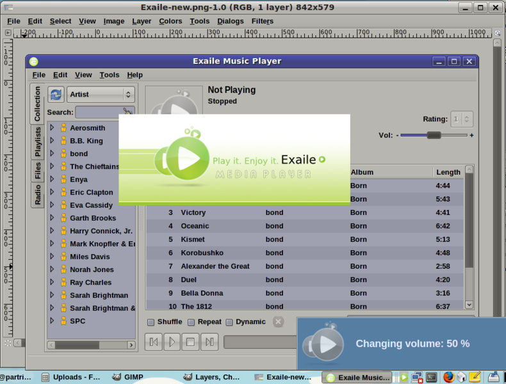
Task: Click the GIMP zoom icon at top-right ruler corner
Action: [x=497, y=33]
